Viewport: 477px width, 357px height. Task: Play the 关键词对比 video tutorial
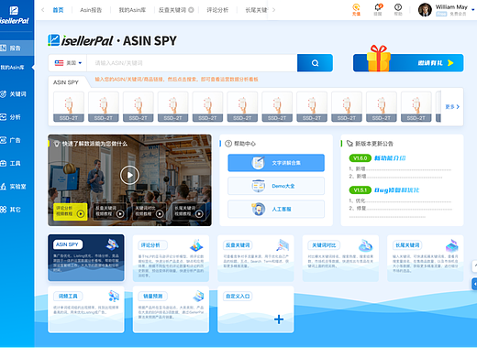point(150,211)
